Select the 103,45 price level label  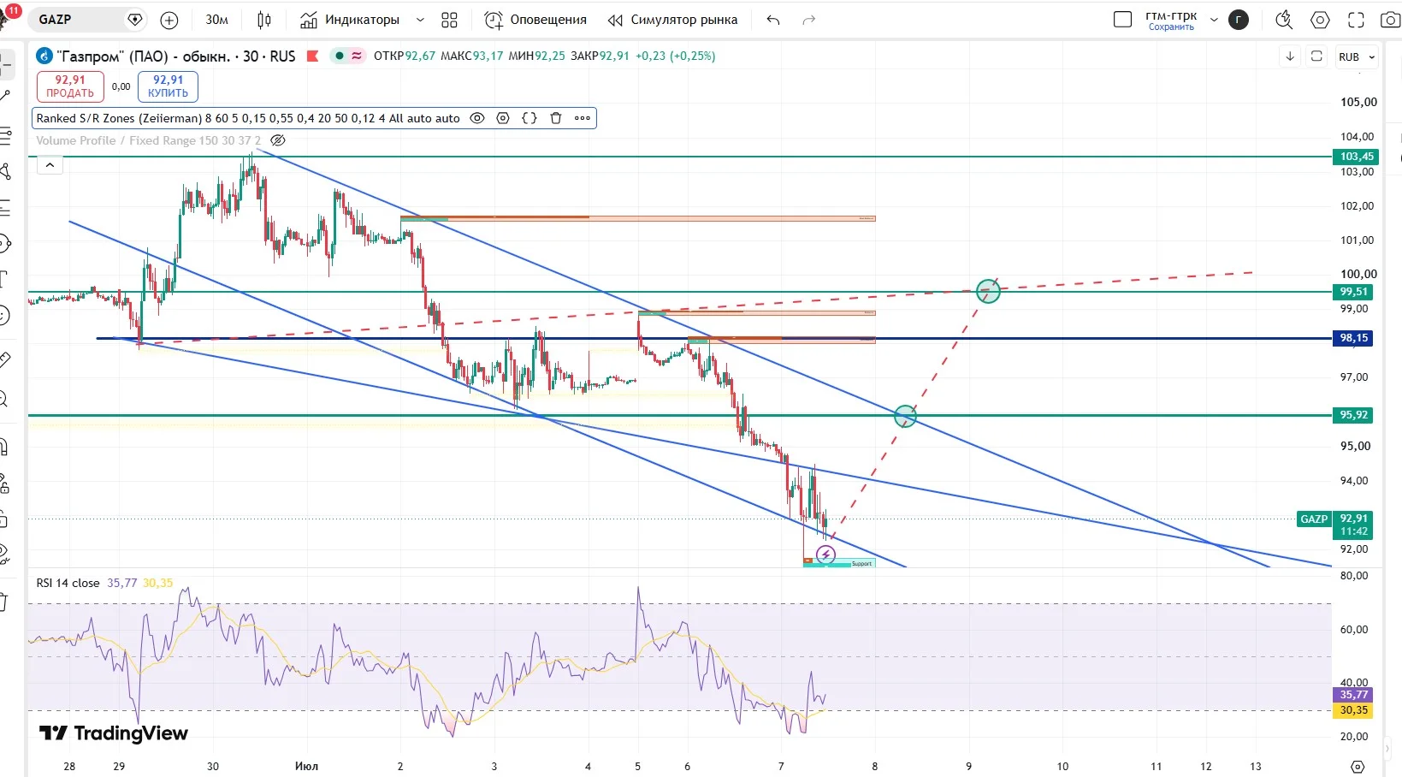pos(1356,157)
